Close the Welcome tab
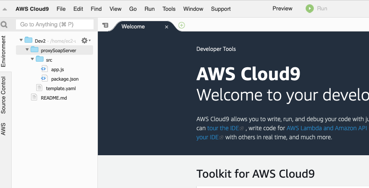The image size is (369, 188). click(x=167, y=27)
